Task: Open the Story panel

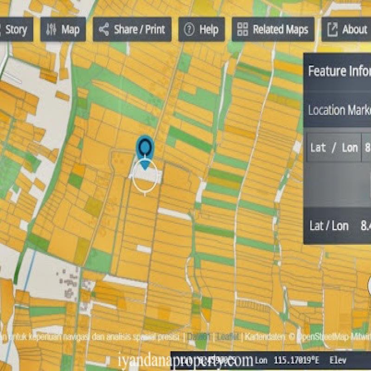Action: 15,30
